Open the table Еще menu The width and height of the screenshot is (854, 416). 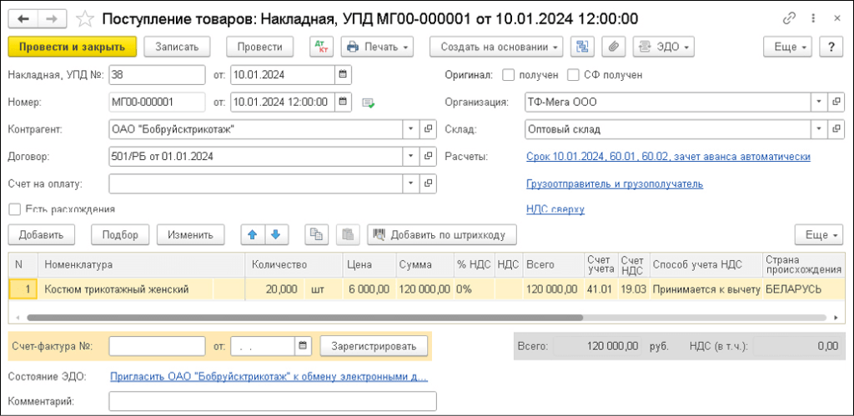[819, 235]
